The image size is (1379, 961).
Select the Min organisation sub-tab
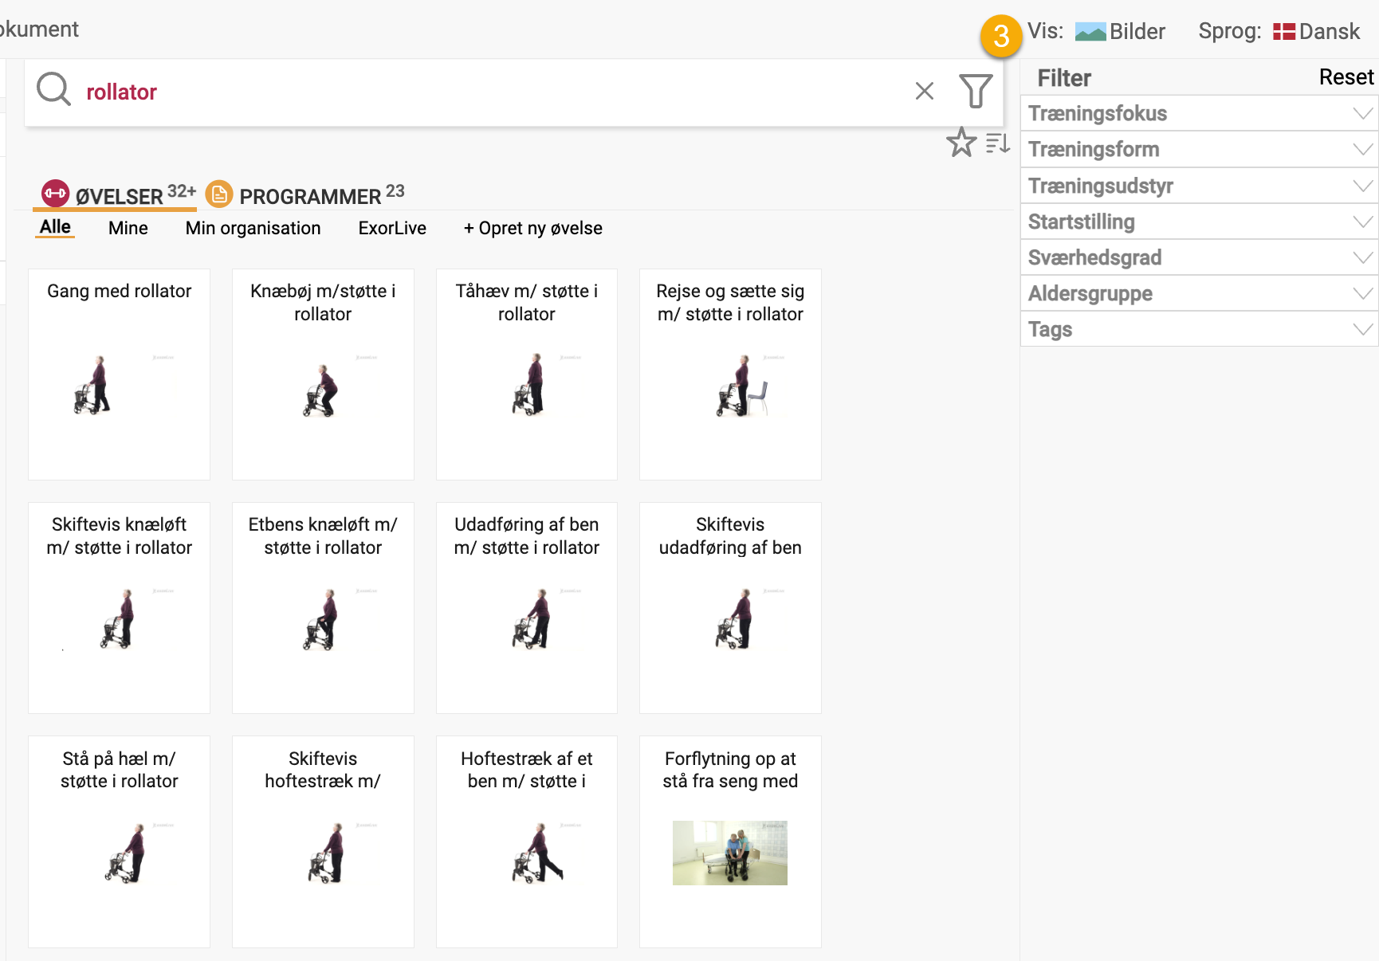[x=253, y=228]
